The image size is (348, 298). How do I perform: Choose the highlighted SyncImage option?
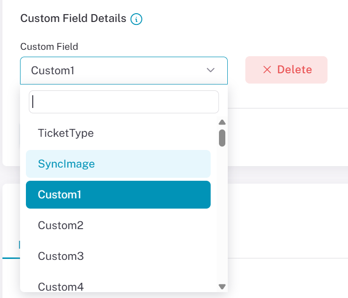[118, 164]
